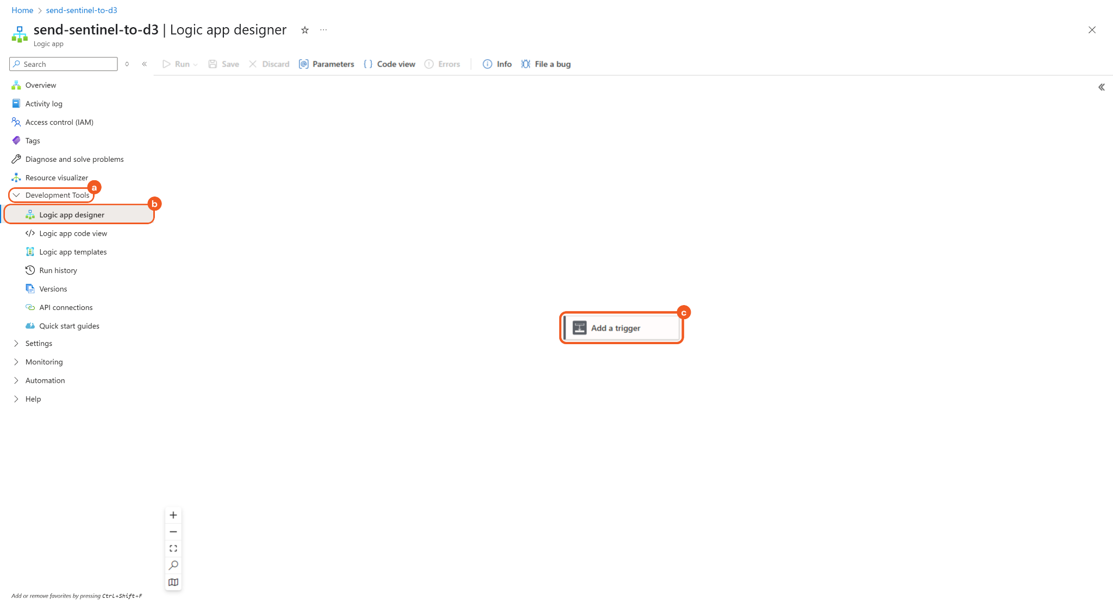The width and height of the screenshot is (1113, 602).
Task: Click the fit view icon
Action: (173, 549)
